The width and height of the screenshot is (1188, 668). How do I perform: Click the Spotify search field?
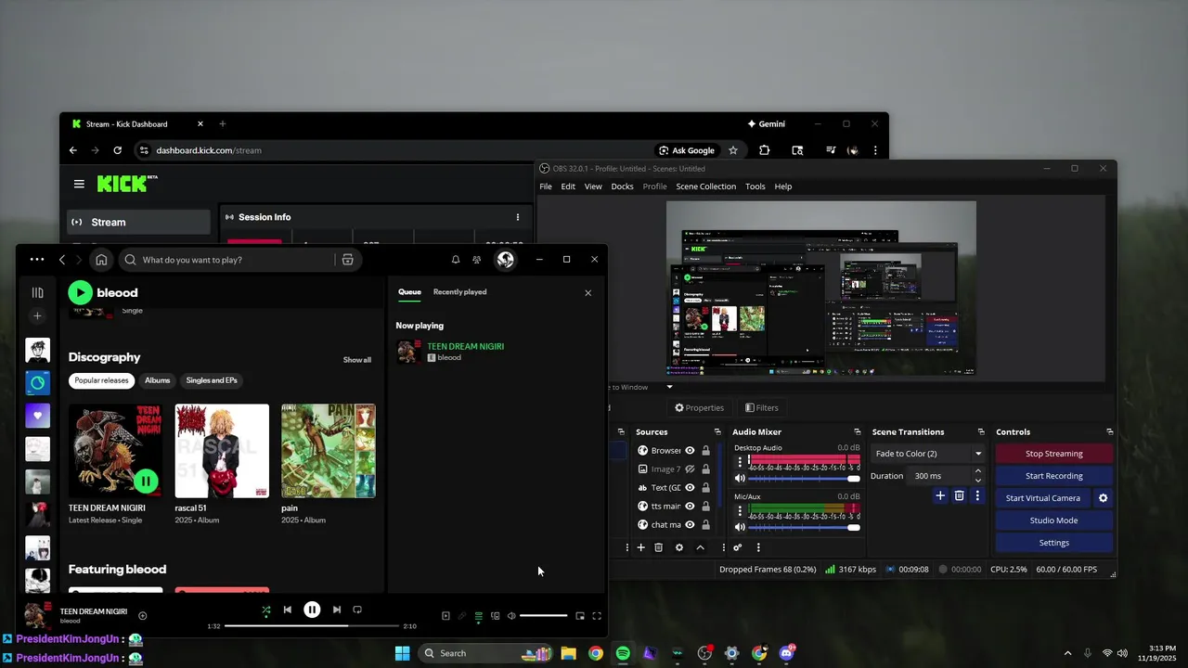(239, 260)
